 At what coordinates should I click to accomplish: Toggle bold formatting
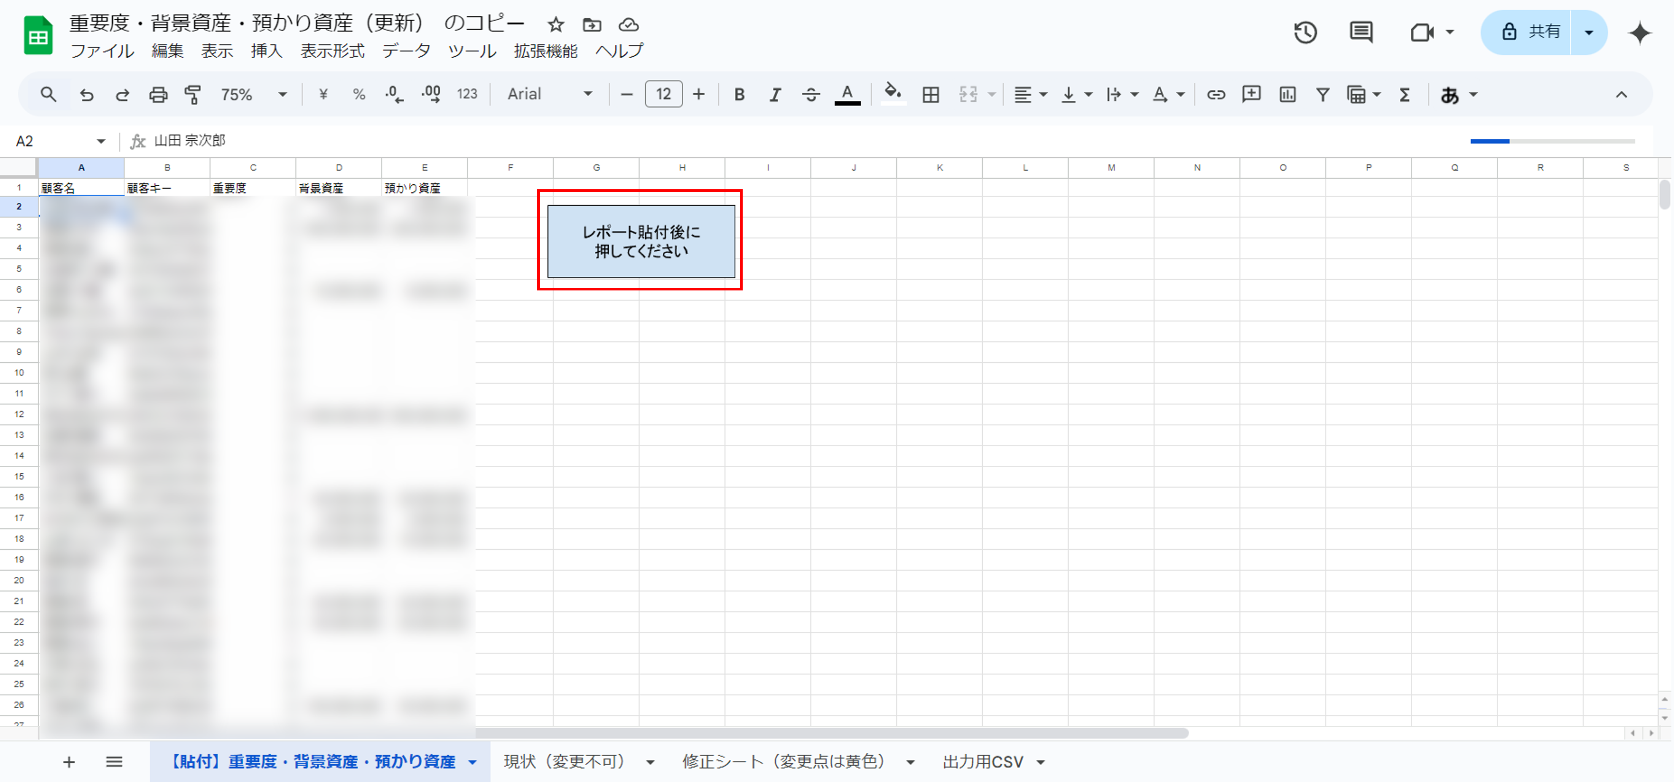[739, 95]
